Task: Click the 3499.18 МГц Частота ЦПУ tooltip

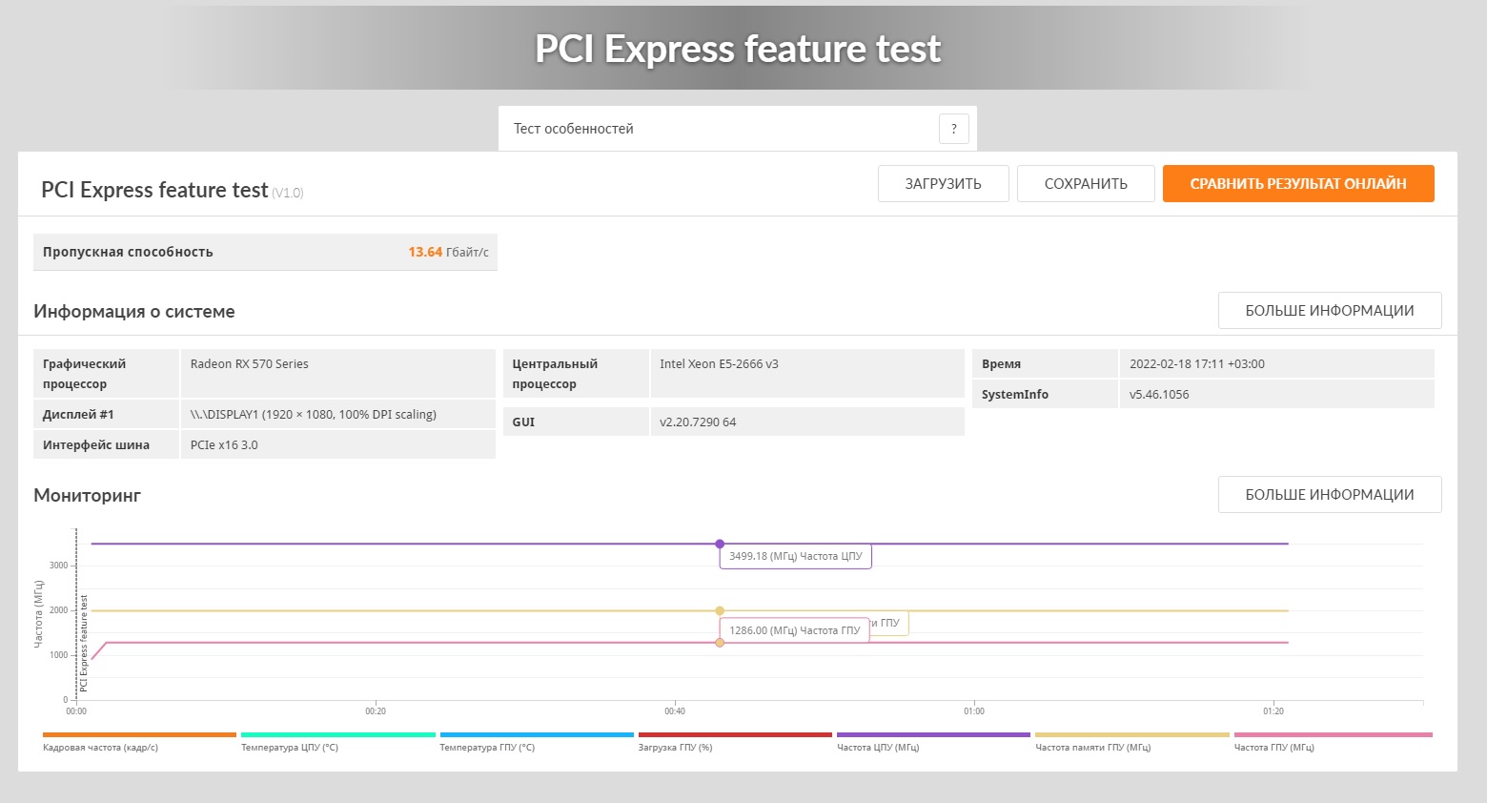Action: (795, 556)
